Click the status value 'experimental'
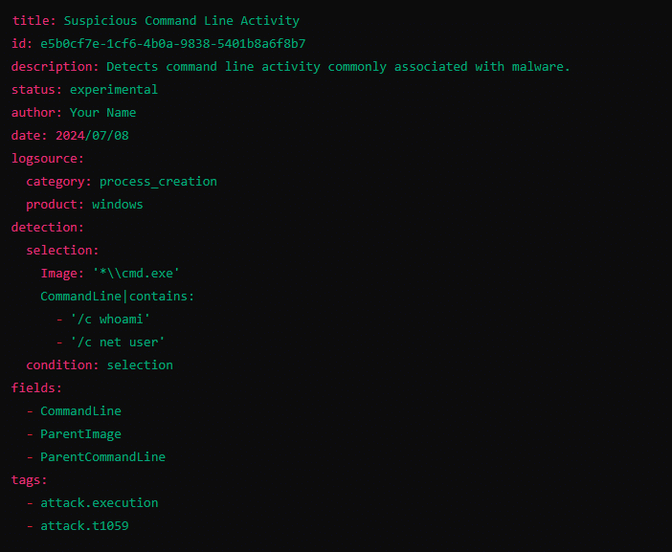The image size is (672, 552). pyautogui.click(x=113, y=90)
